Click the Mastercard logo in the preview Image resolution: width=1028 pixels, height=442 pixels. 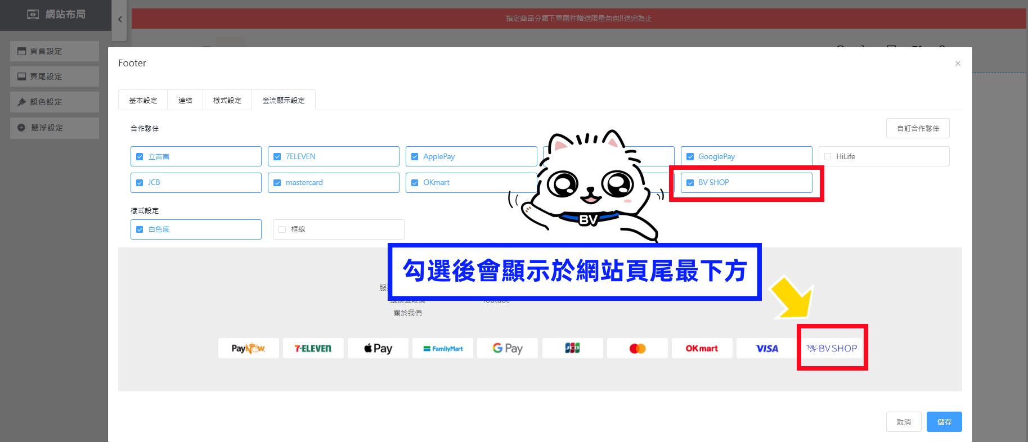point(638,348)
